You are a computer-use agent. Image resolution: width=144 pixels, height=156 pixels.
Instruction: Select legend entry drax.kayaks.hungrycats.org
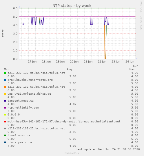coord(30,80)
